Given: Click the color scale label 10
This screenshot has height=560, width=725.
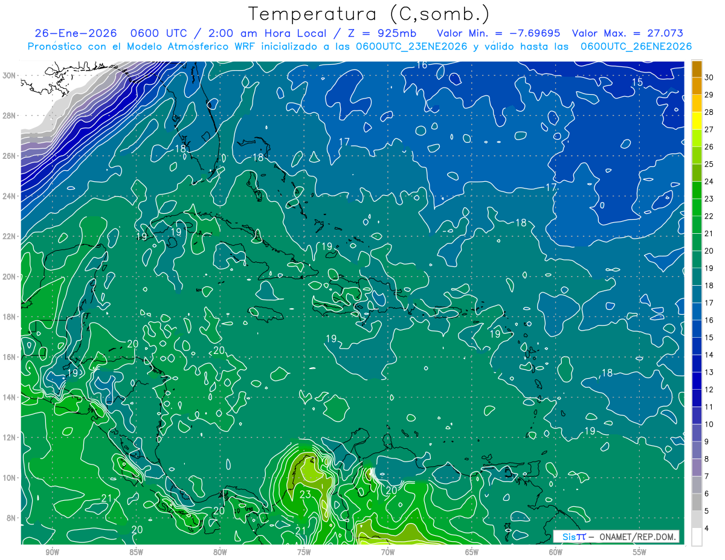Looking at the screenshot, I should 709,424.
